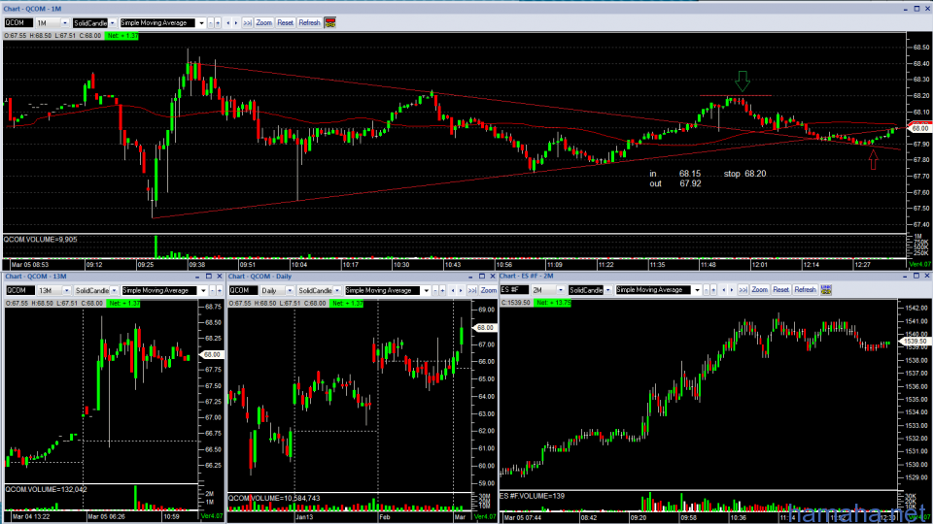Click the right scroll arrow in QCOM 1M toolbar
The width and height of the screenshot is (933, 524).
click(236, 22)
